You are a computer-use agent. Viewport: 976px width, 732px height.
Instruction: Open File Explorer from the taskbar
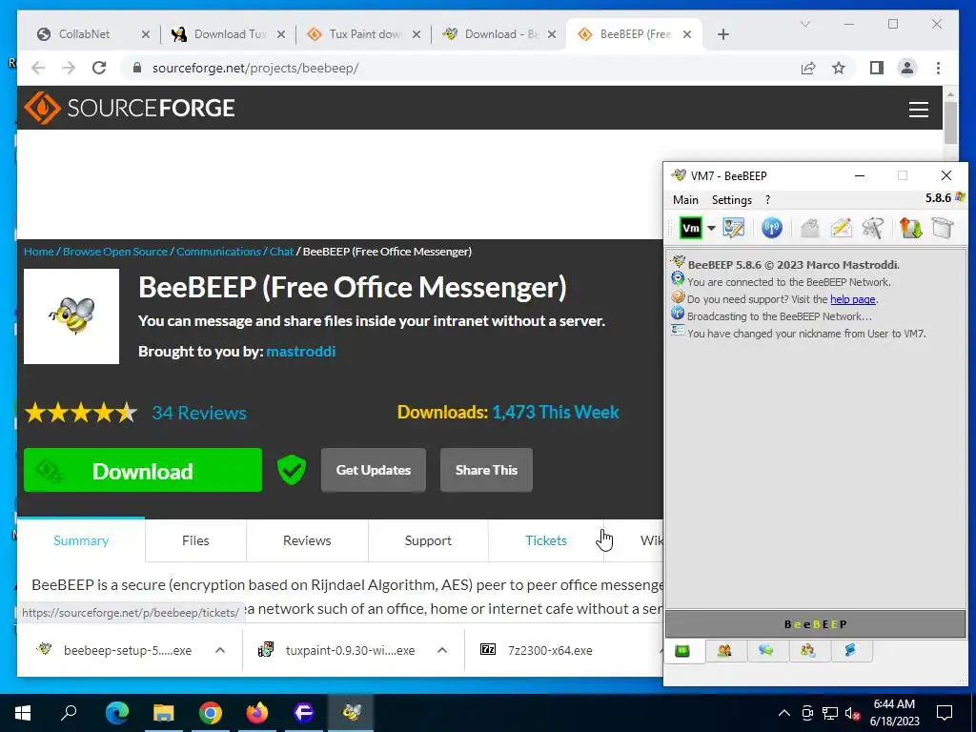(x=164, y=712)
